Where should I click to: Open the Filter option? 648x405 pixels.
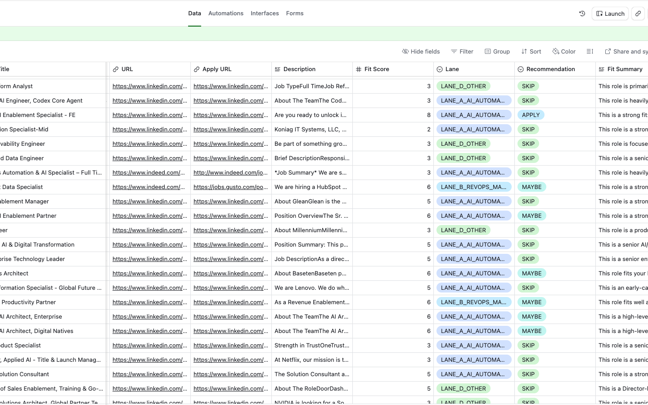tap(462, 51)
